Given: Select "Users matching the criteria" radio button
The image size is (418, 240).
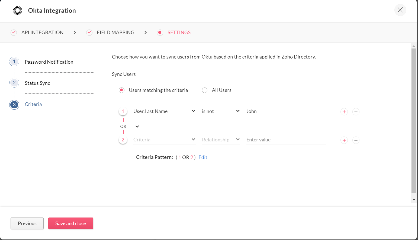Looking at the screenshot, I should pos(122,90).
